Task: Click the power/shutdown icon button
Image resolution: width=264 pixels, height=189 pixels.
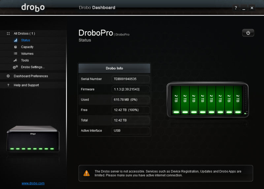Action: pos(248,33)
